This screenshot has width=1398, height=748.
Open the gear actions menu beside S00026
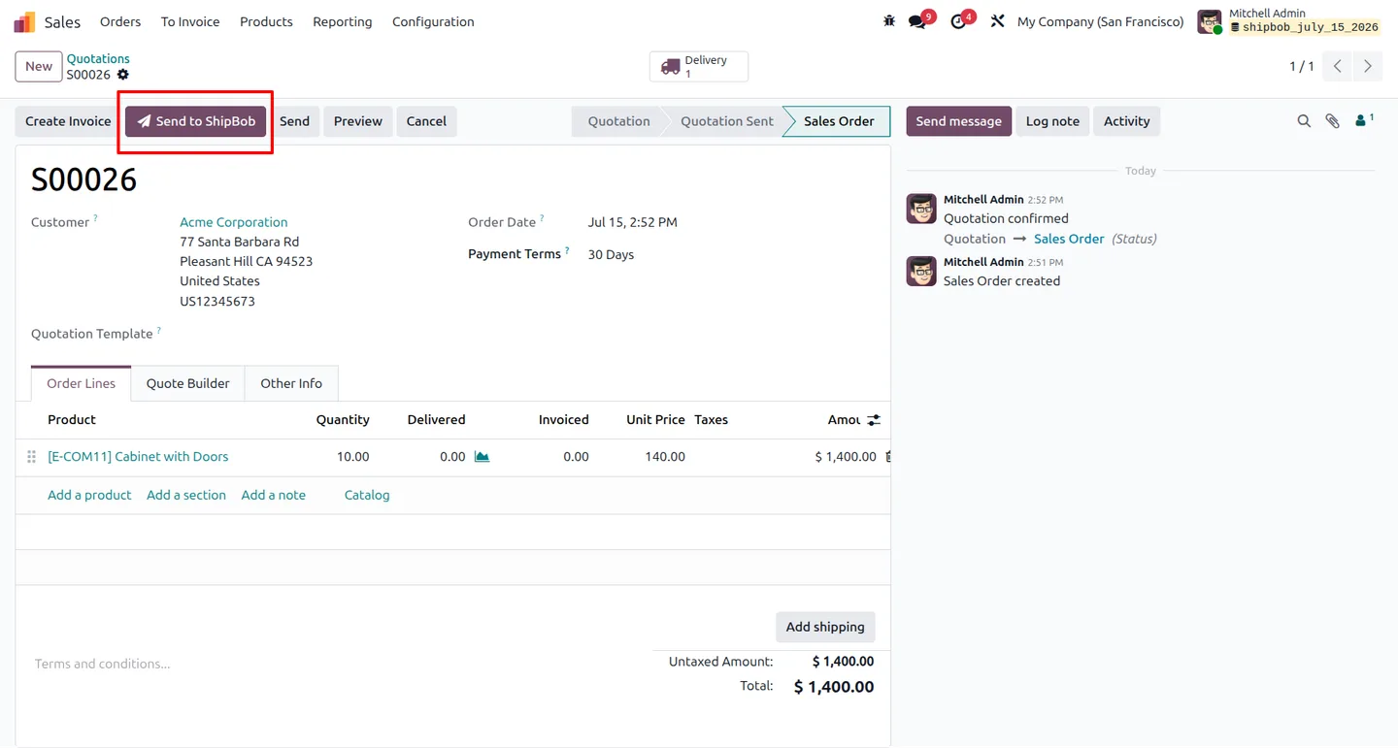[x=123, y=75]
